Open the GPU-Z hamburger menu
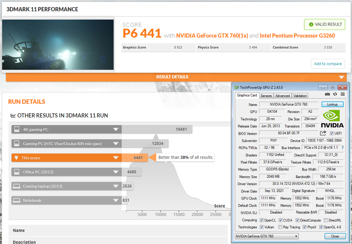Screen dimensions: 352x244 click(x=343, y=94)
